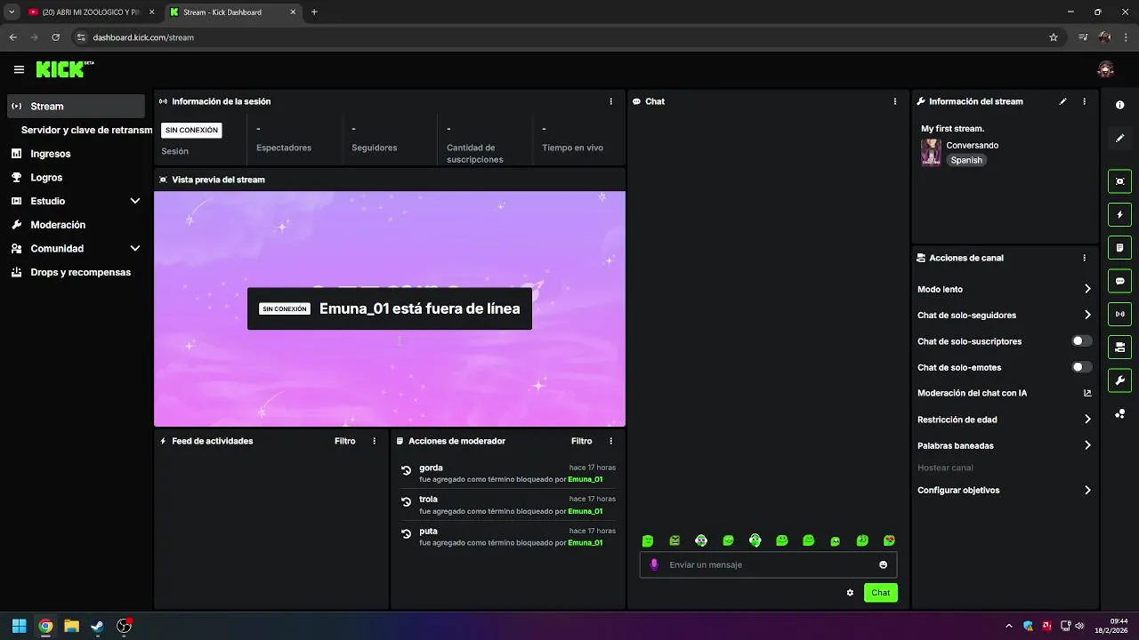Click Emuna_01 link in the 'gorda' entry
This screenshot has width=1139, height=640.
(x=585, y=479)
